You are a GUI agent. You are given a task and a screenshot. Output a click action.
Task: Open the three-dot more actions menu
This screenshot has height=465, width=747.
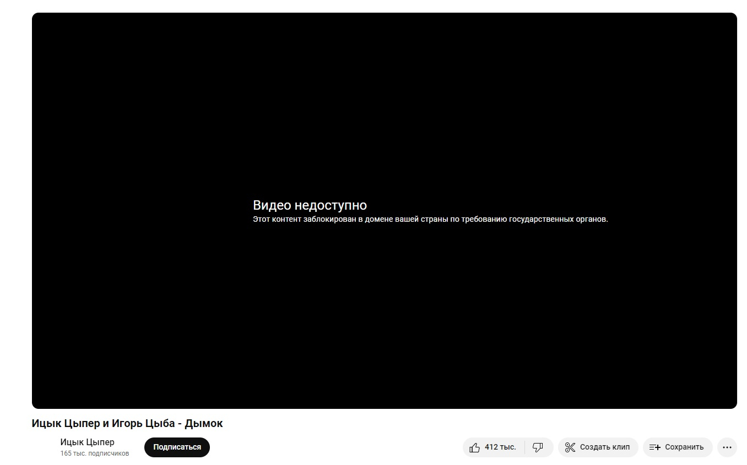727,447
